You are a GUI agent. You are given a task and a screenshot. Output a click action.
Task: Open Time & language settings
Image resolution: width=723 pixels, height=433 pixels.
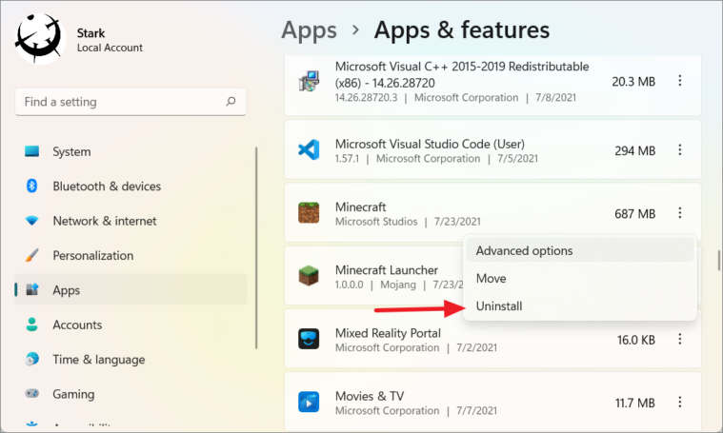(x=131, y=359)
